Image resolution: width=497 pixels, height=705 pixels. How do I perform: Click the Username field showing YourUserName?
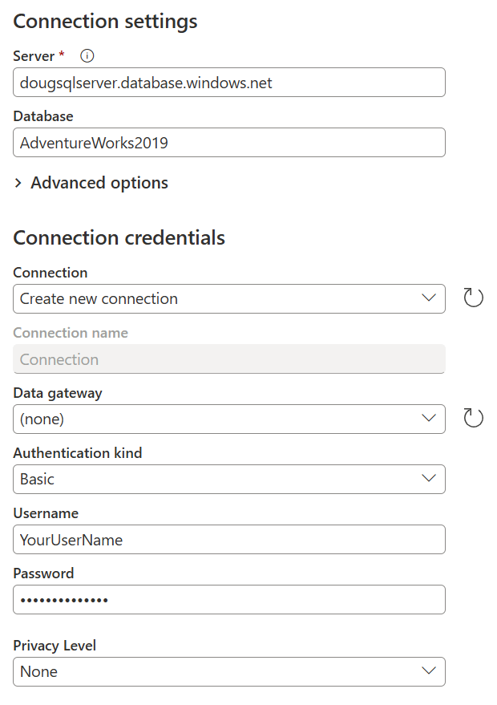click(x=228, y=539)
